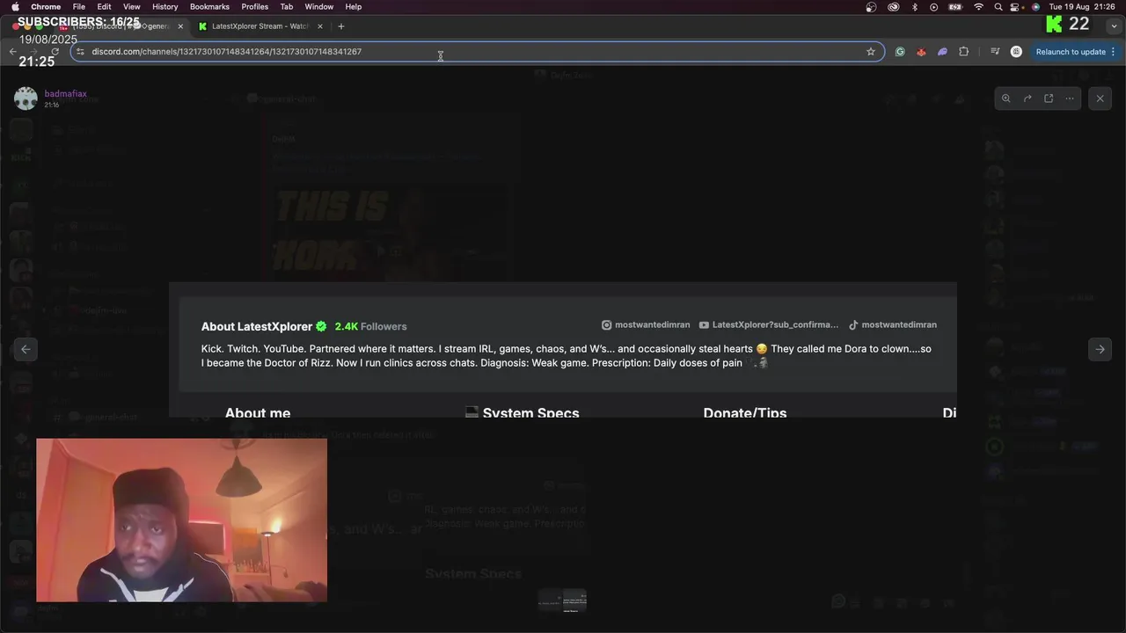Open the Grammarly extension icon
Screen dimensions: 1126x633
900,52
